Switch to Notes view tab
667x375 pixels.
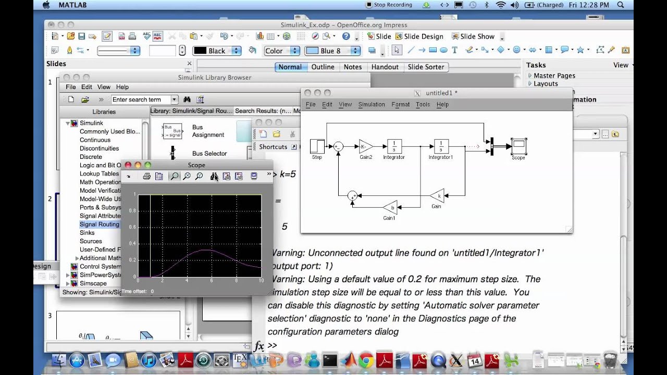pyautogui.click(x=353, y=67)
